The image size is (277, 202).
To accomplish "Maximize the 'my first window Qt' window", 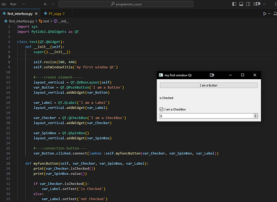I will pos(242,75).
